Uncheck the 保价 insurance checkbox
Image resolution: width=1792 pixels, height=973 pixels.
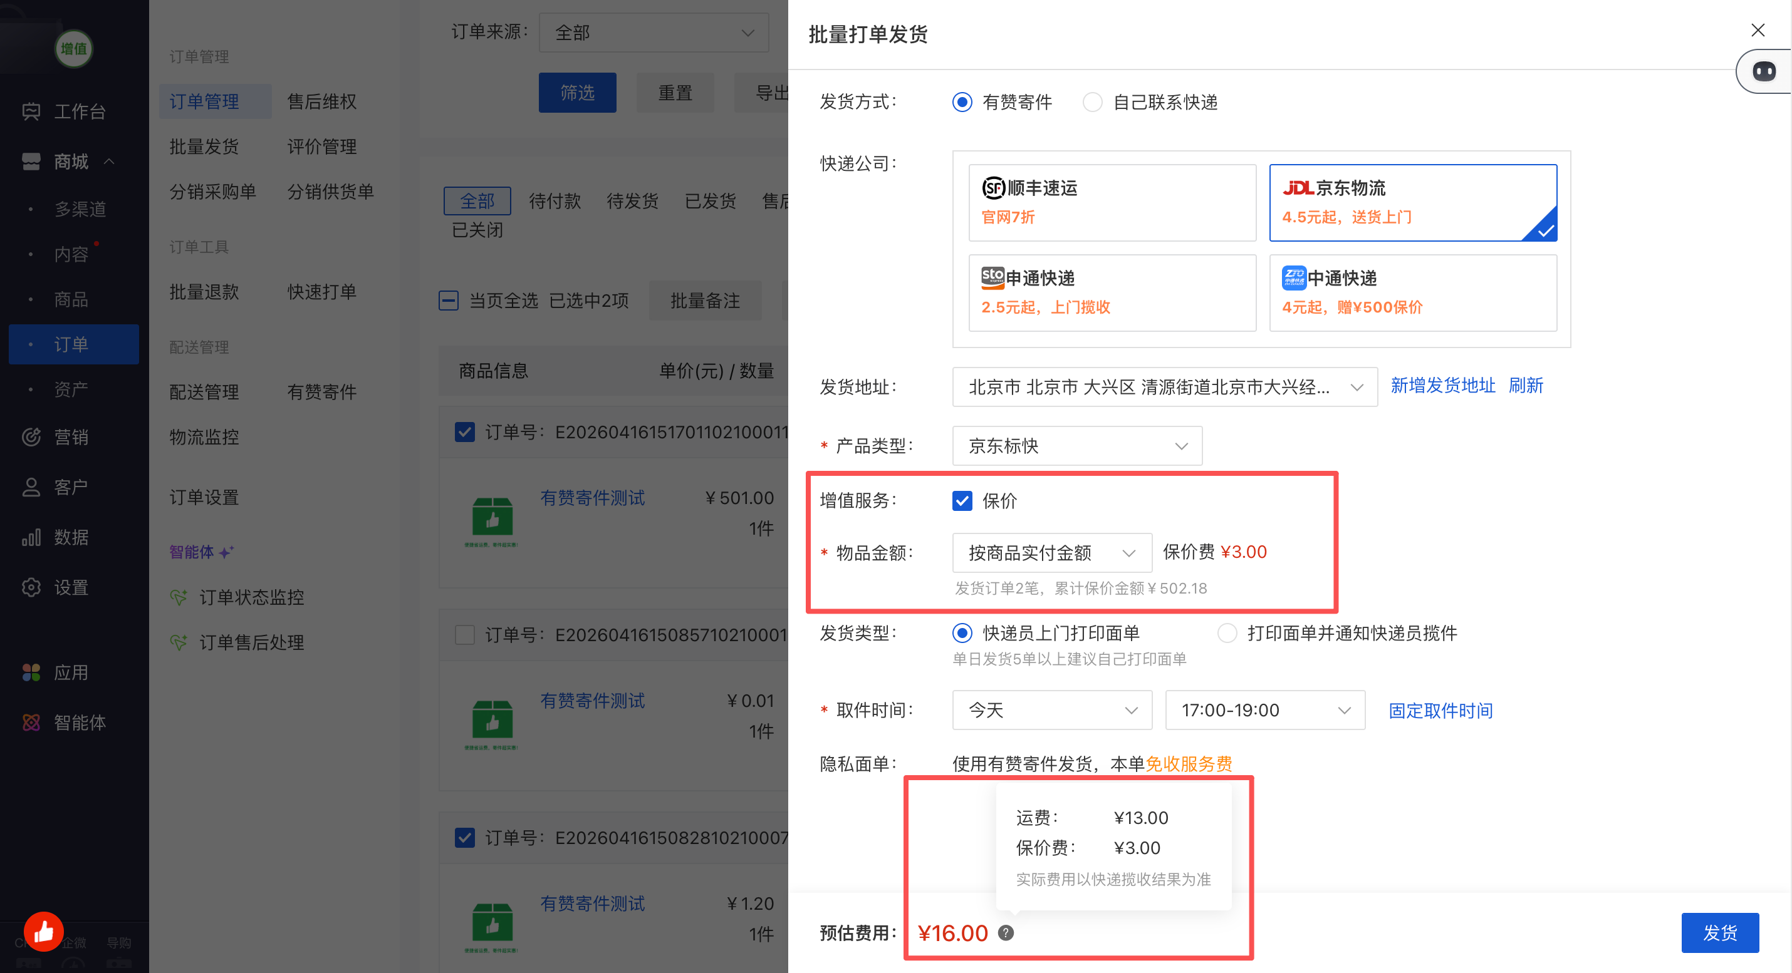(962, 500)
